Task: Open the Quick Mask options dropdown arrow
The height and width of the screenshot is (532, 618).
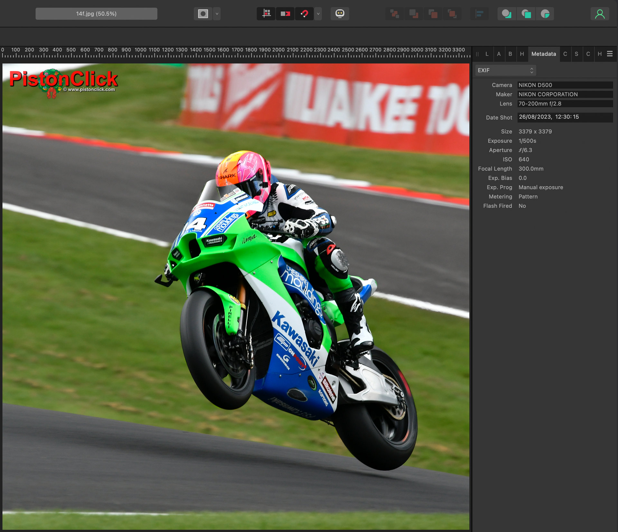Action: point(217,14)
